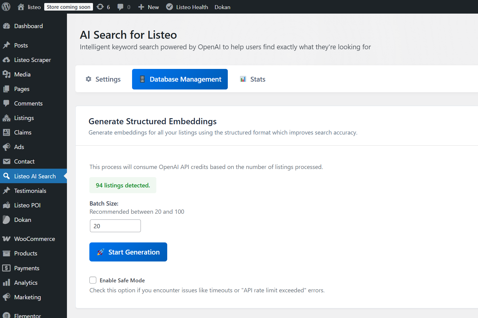
Task: Open Listeo Scraper from sidebar
Action: (32, 60)
